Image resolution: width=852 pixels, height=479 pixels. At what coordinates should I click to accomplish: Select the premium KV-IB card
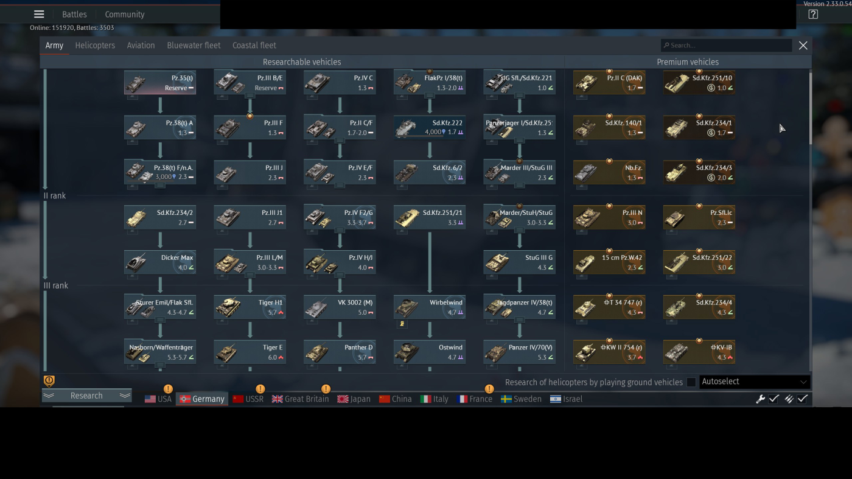[699, 352]
